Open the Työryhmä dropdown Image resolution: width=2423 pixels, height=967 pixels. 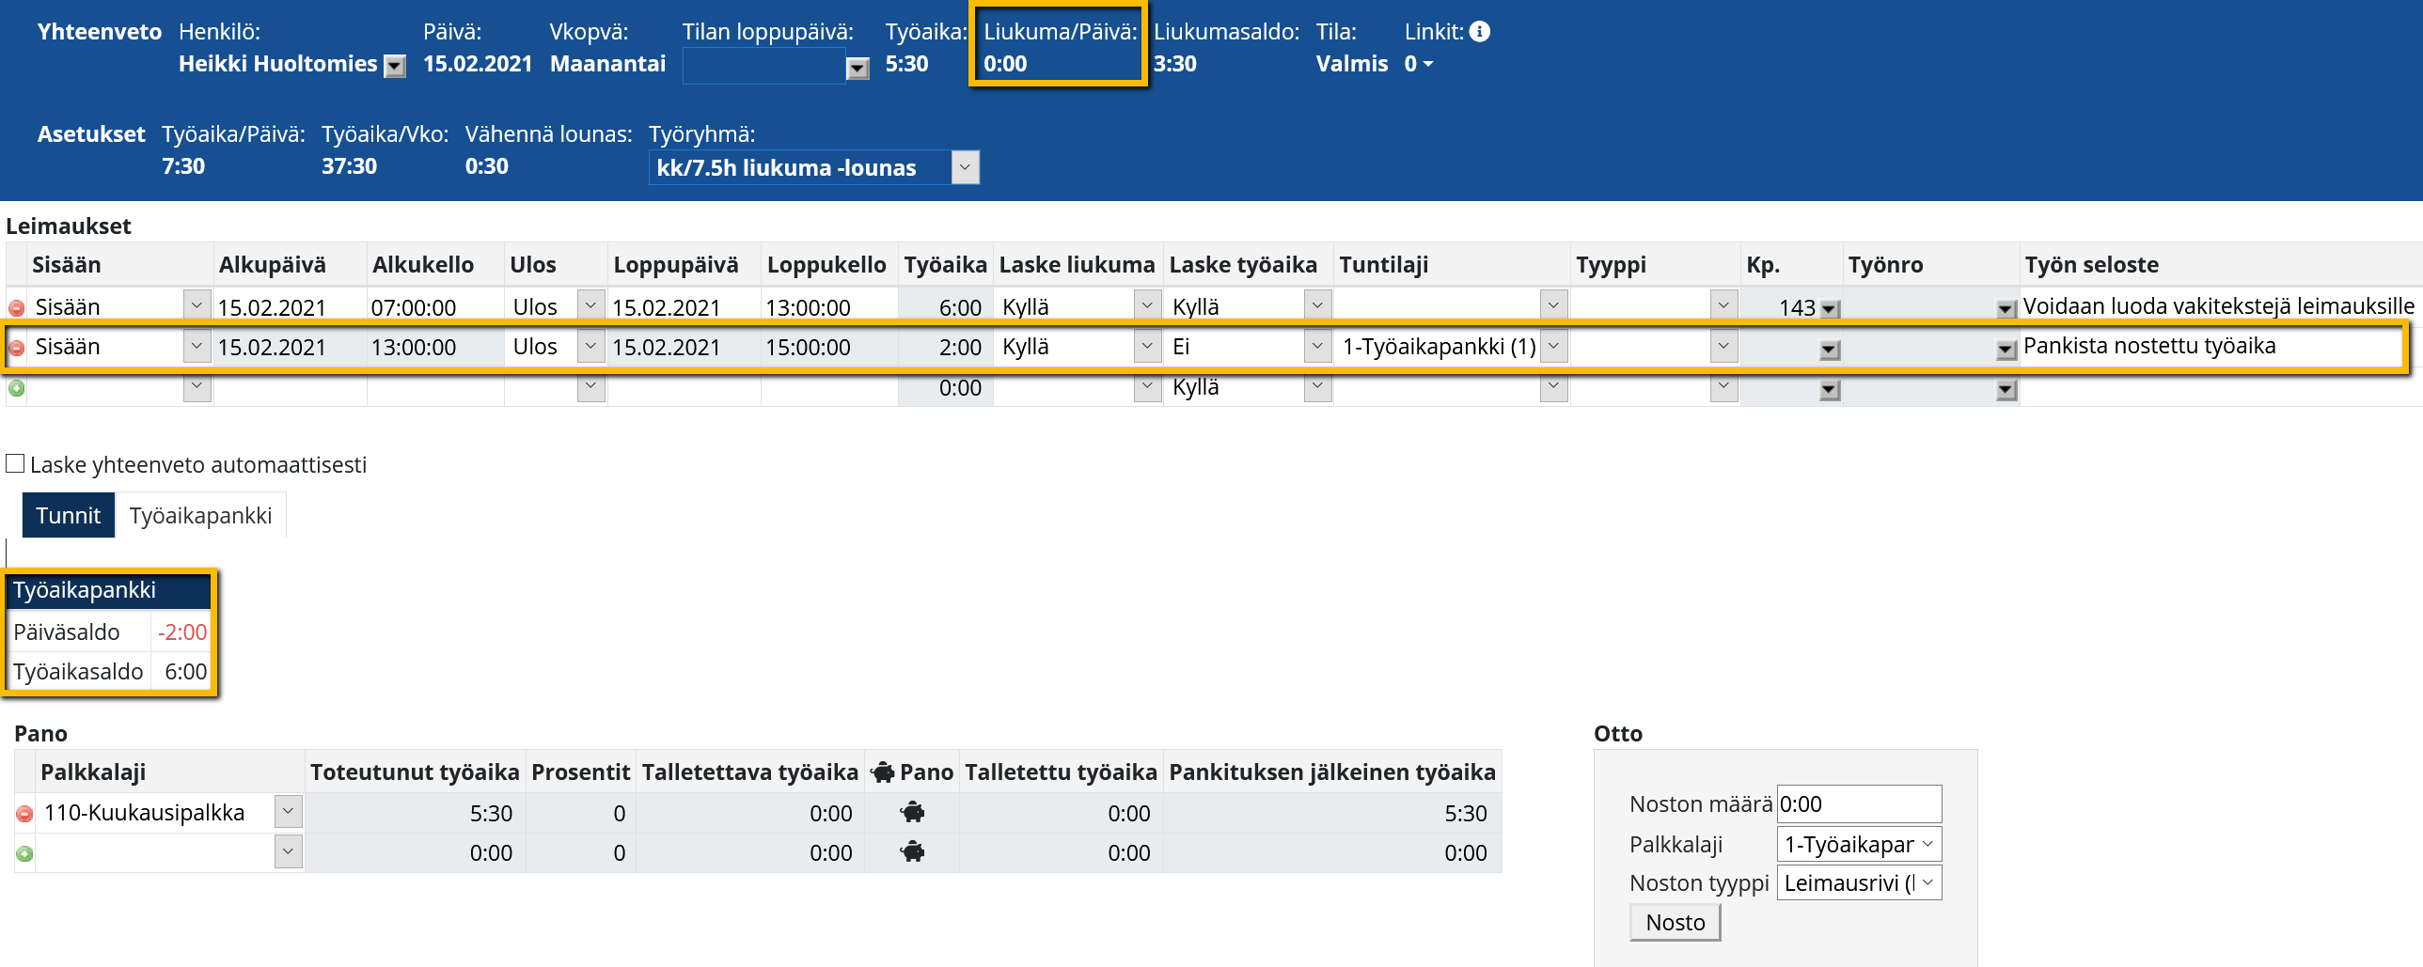[964, 168]
